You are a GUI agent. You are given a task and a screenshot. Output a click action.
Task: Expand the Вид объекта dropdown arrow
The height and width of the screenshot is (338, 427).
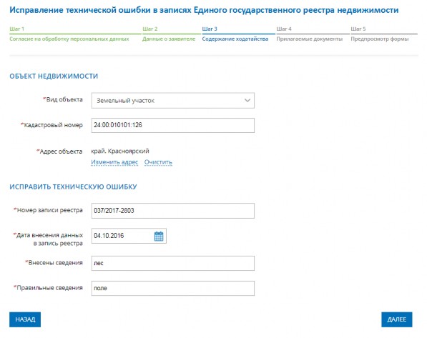247,101
